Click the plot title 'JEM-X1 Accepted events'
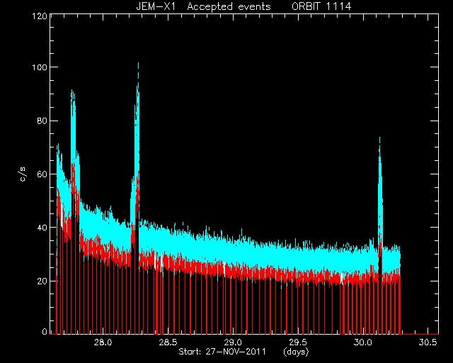The width and height of the screenshot is (453, 363). click(203, 6)
